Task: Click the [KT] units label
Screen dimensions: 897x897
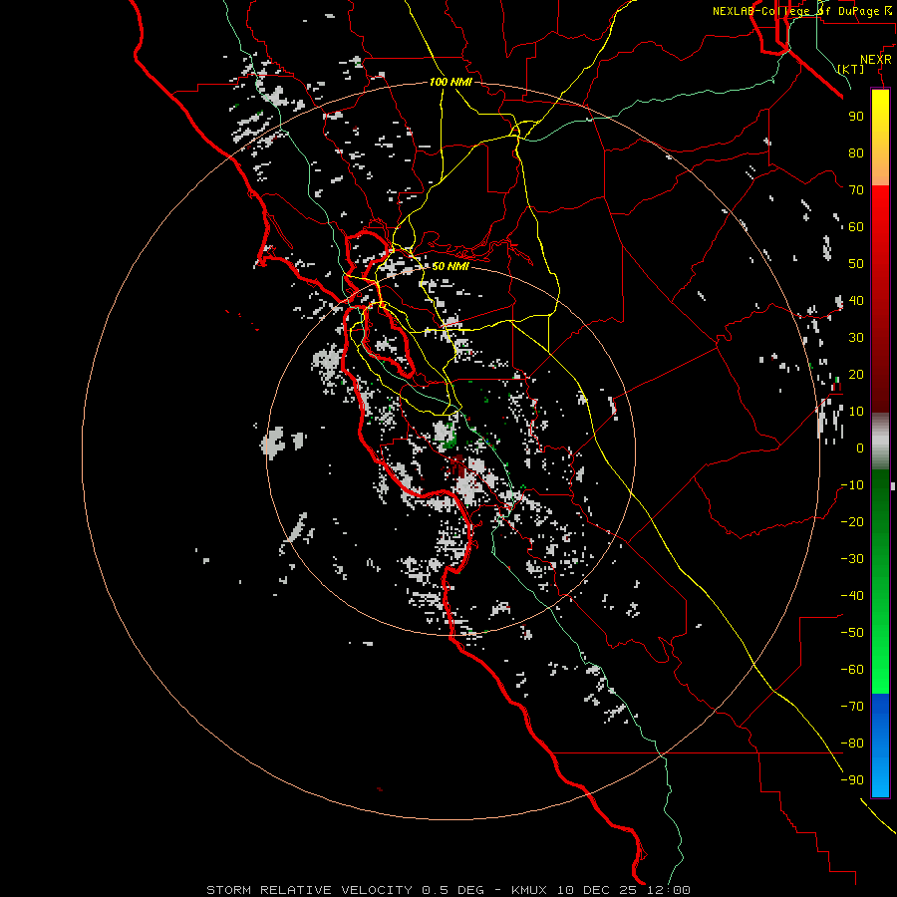Action: (x=851, y=69)
